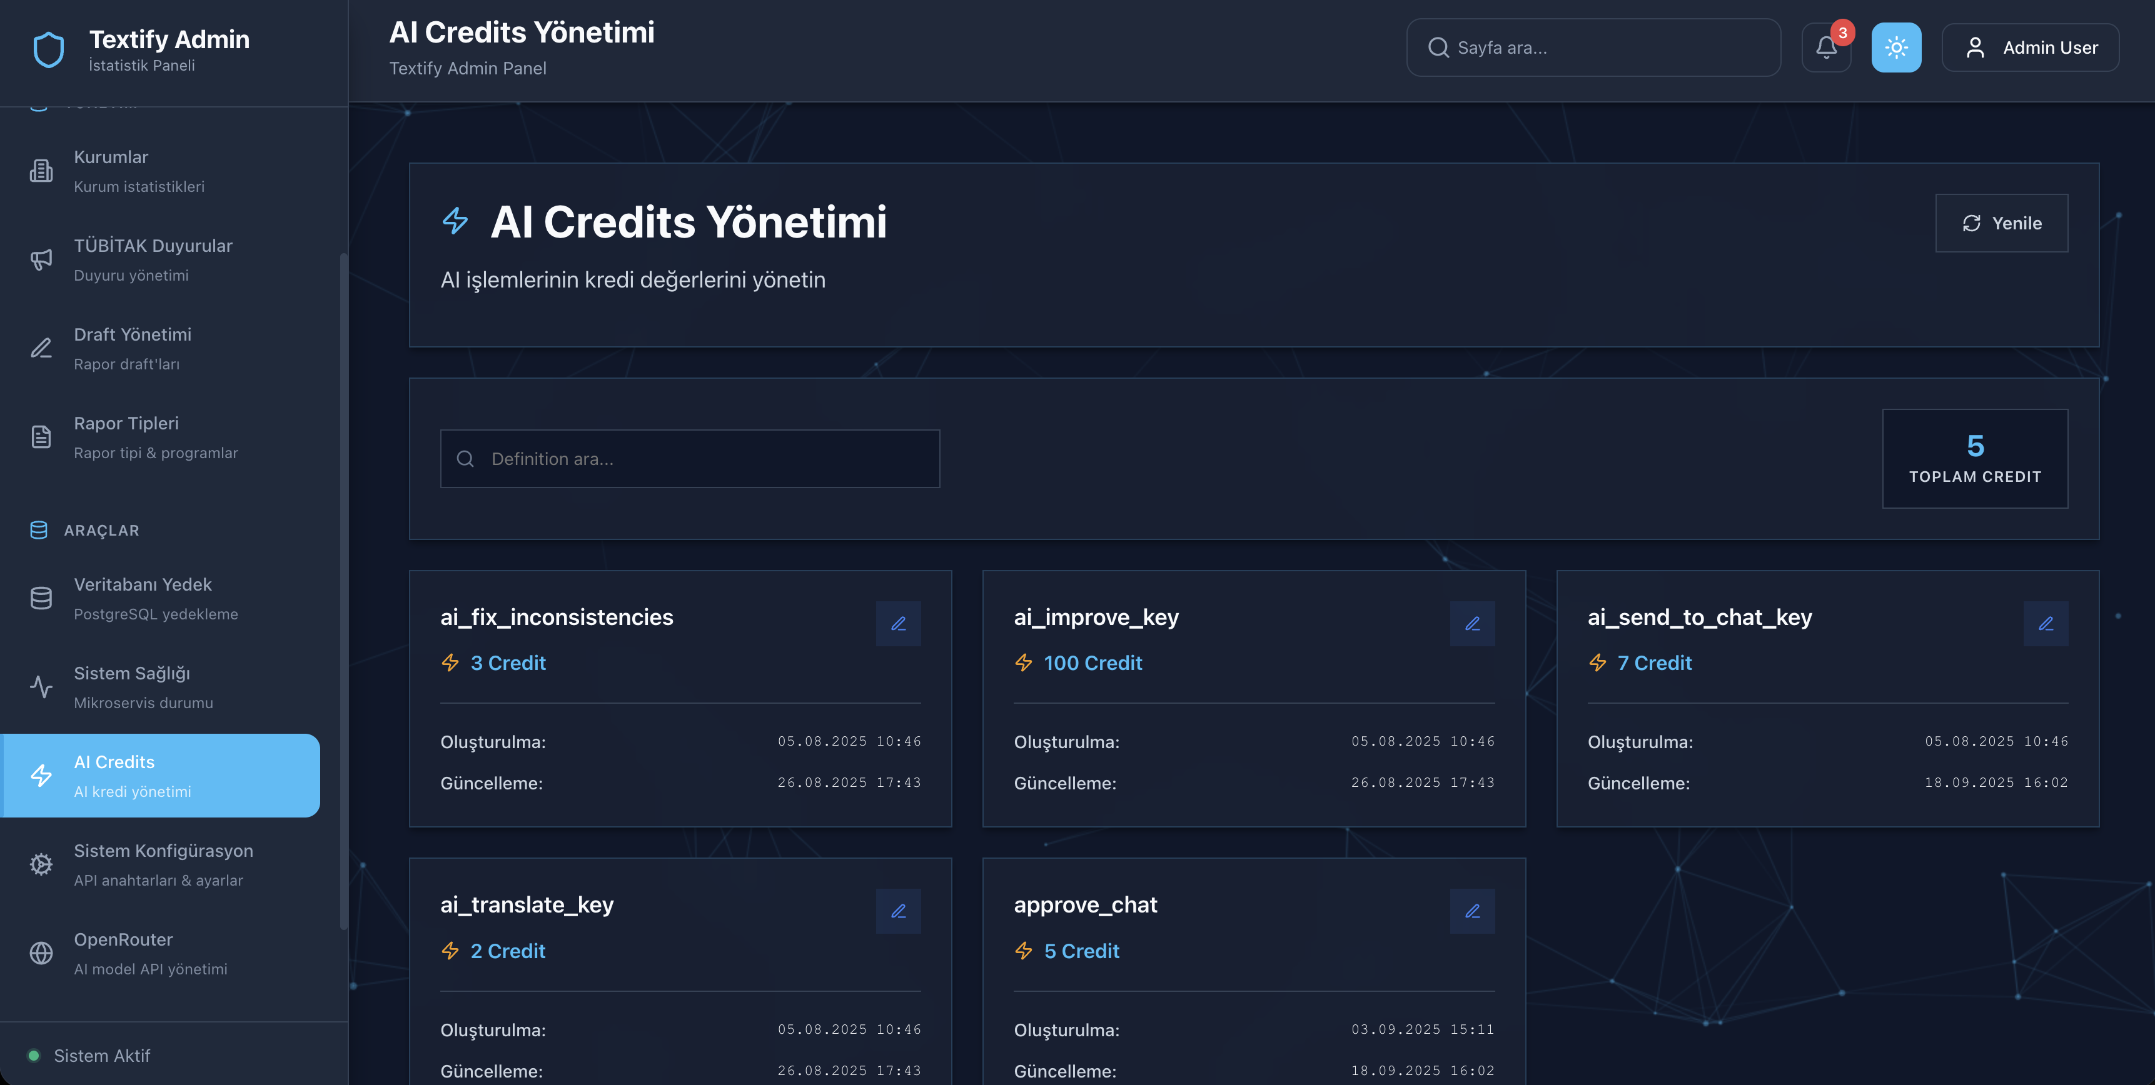The width and height of the screenshot is (2155, 1085).
Task: Click edit pencil on ai_fix_inconsistencies card
Action: pos(899,624)
